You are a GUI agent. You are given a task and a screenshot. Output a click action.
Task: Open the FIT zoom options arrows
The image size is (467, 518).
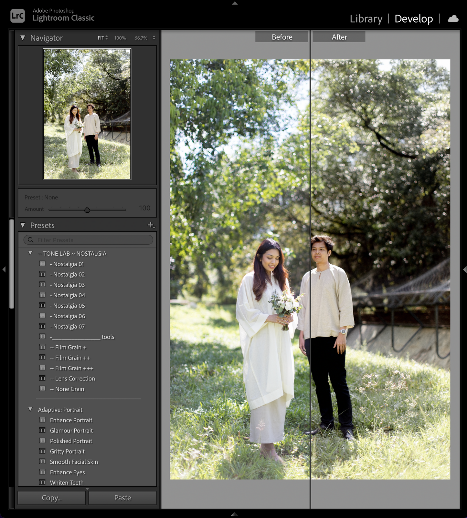(107, 38)
